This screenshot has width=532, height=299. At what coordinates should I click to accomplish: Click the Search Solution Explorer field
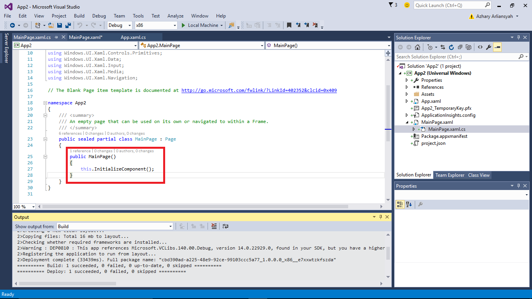pos(457,57)
